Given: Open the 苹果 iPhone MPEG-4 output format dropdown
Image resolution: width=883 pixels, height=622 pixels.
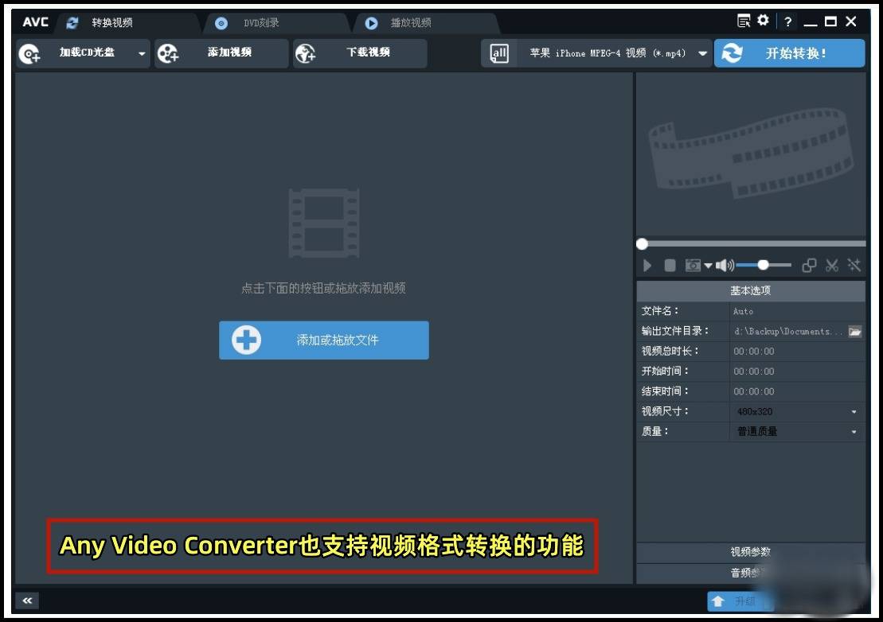Looking at the screenshot, I should pos(613,53).
